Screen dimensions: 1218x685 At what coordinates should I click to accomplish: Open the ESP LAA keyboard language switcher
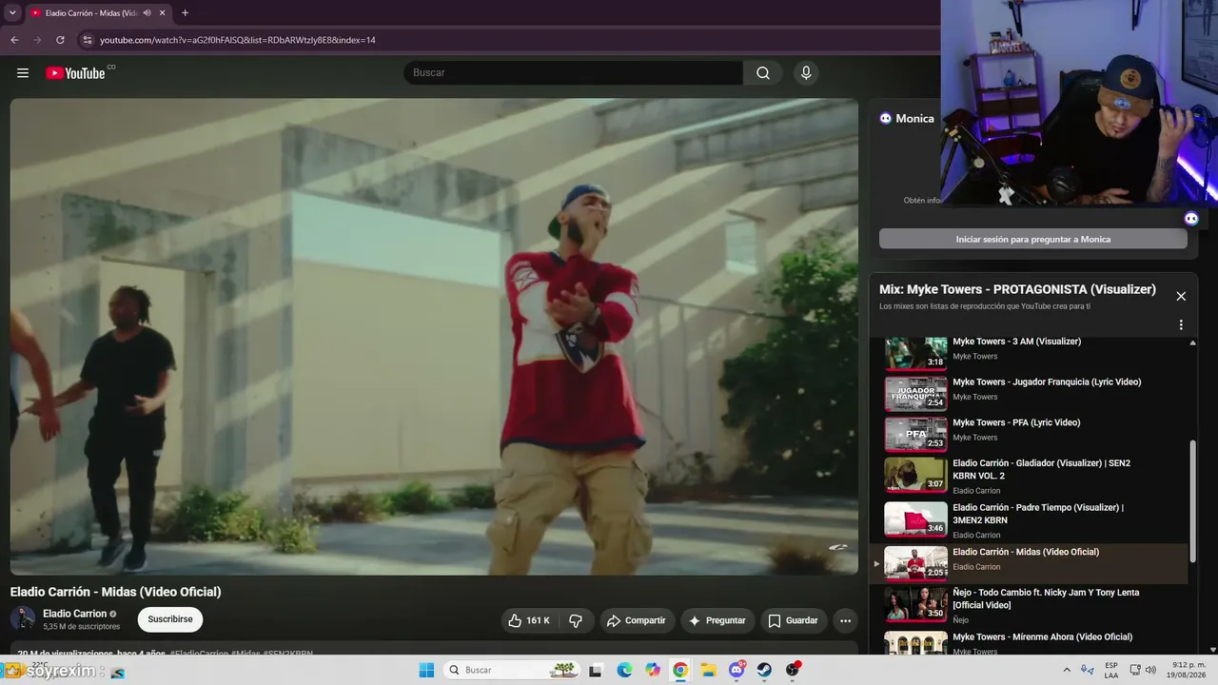(1111, 670)
